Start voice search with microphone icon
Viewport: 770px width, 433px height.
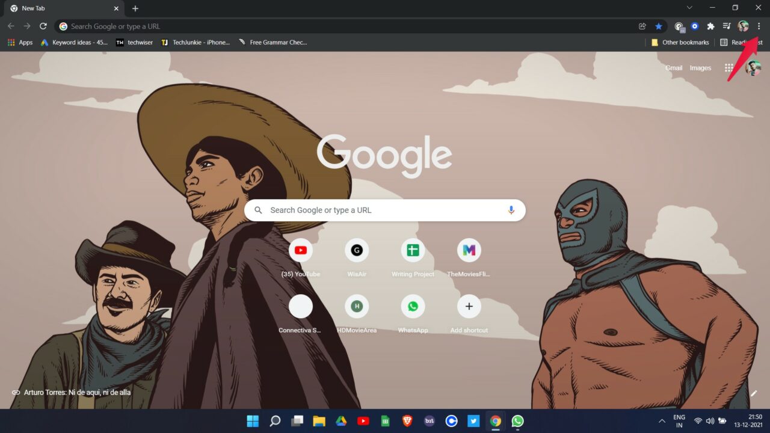click(511, 210)
